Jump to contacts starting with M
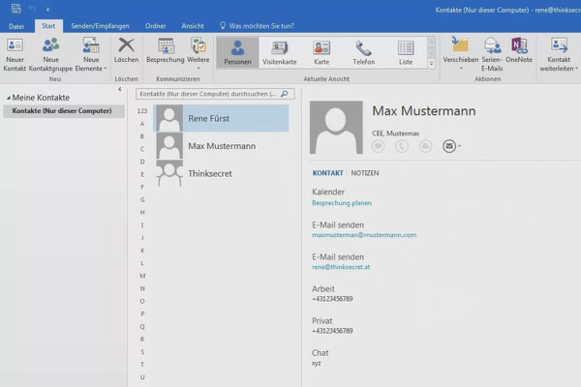The image size is (581, 387). (x=142, y=276)
